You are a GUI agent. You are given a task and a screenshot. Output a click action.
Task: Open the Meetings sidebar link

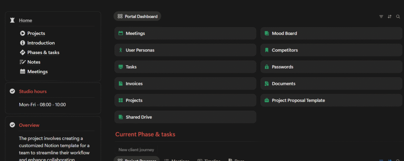pos(37,72)
